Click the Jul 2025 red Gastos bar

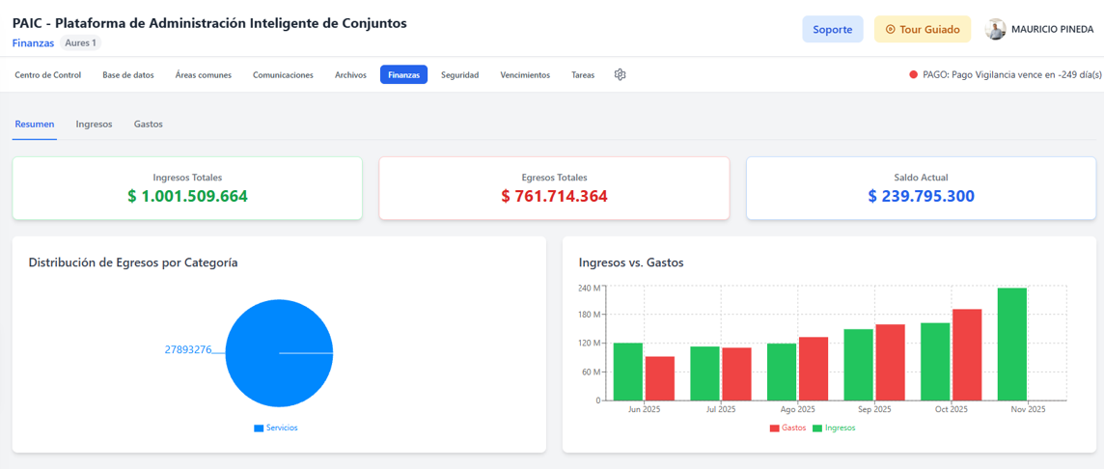[736, 373]
